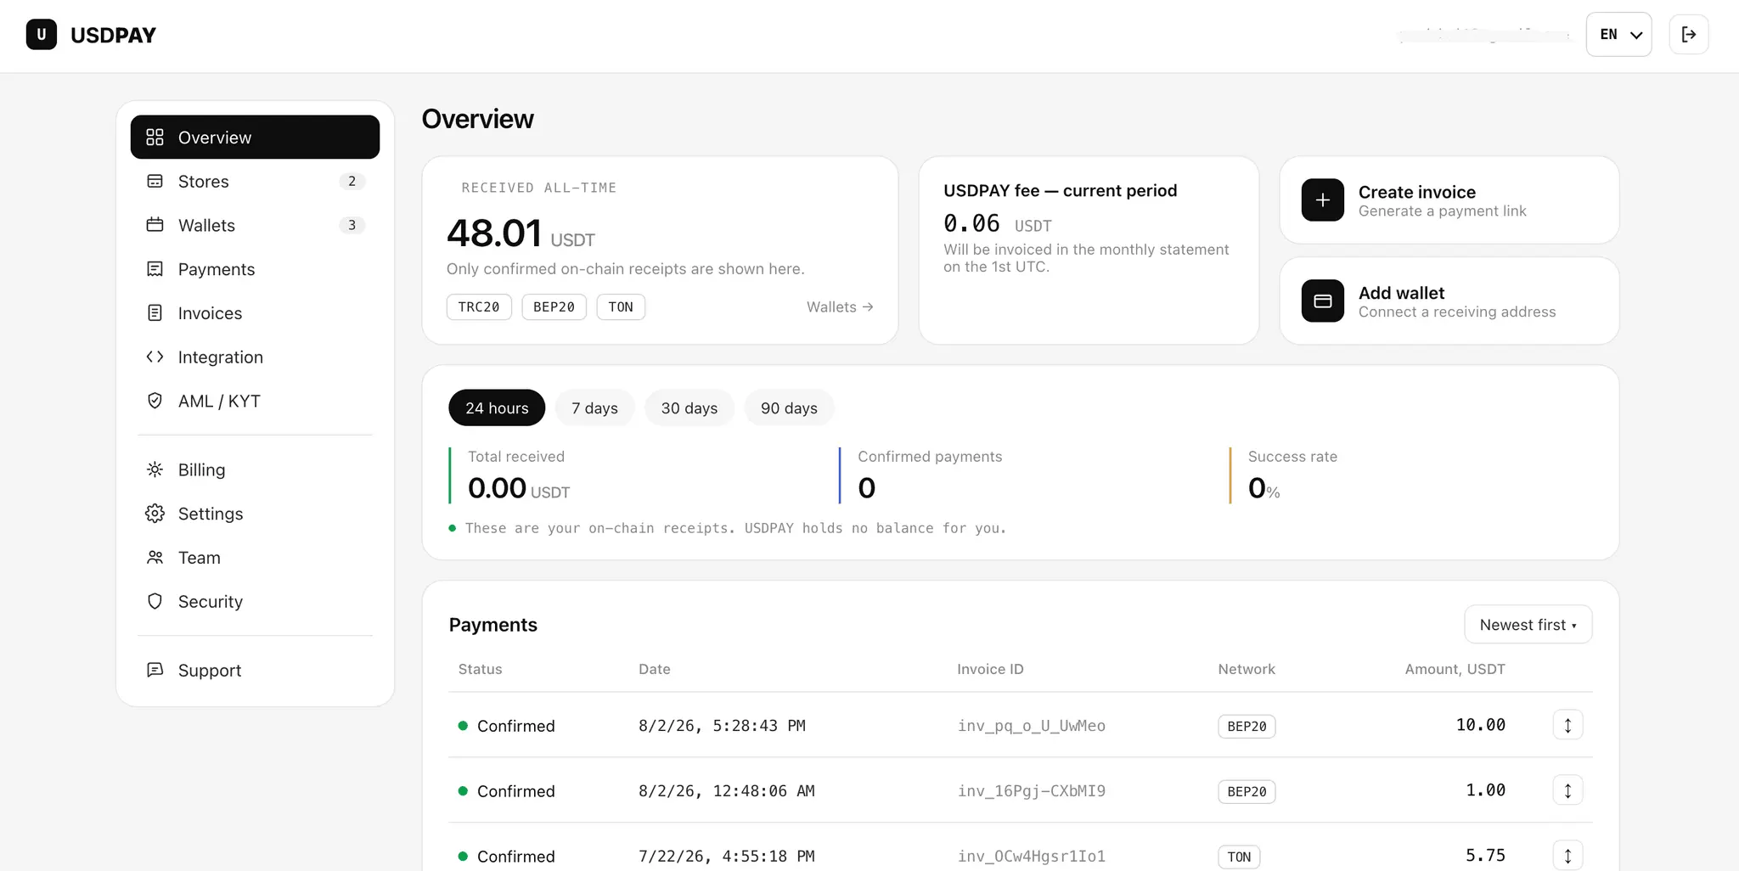The width and height of the screenshot is (1739, 871).
Task: Click the Amount, USDT column header
Action: pyautogui.click(x=1455, y=669)
